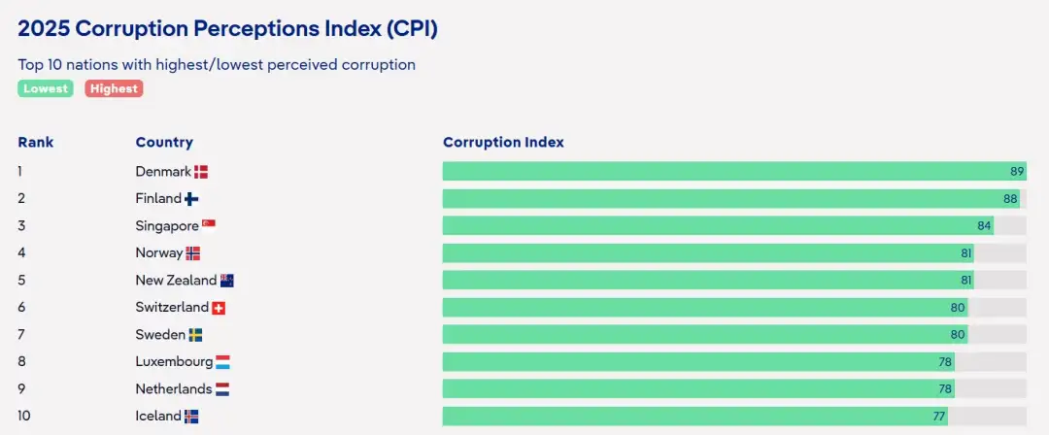Click the Denmark flag icon

(201, 172)
